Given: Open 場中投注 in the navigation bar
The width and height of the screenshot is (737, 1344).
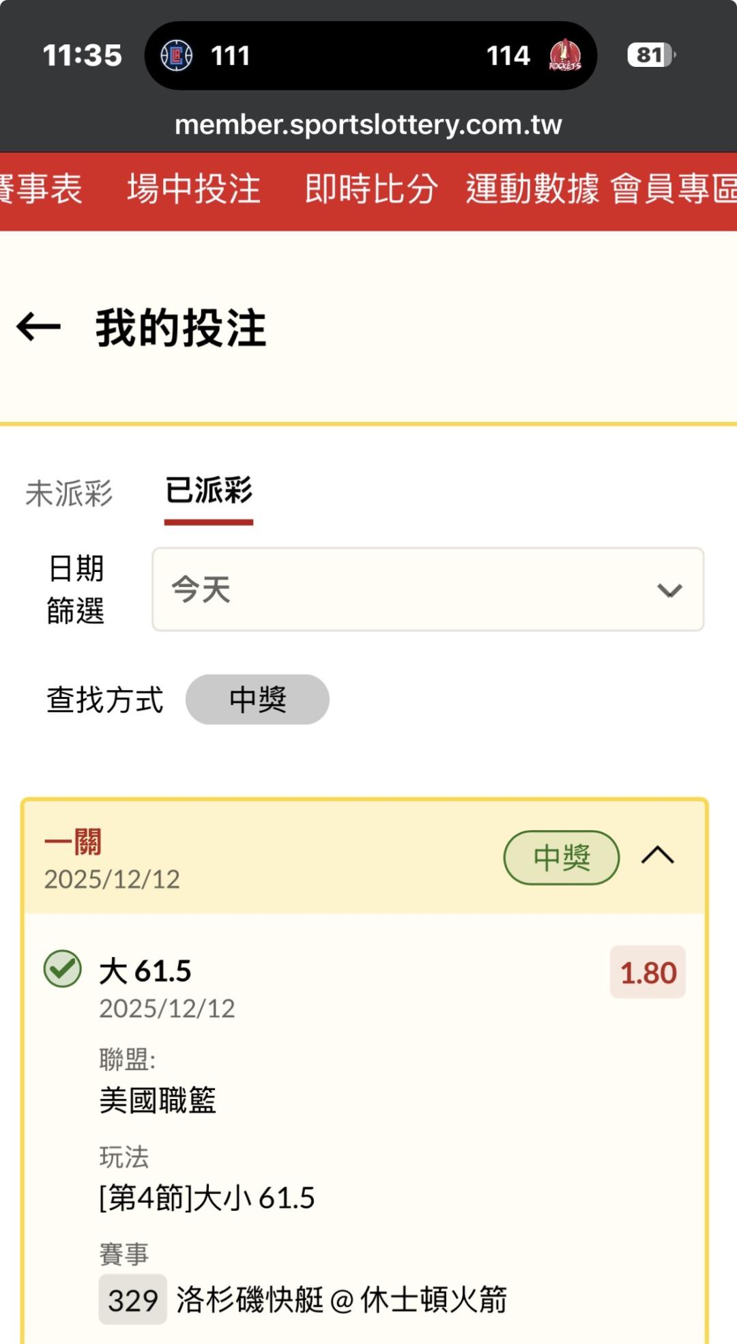Looking at the screenshot, I should click(x=194, y=189).
